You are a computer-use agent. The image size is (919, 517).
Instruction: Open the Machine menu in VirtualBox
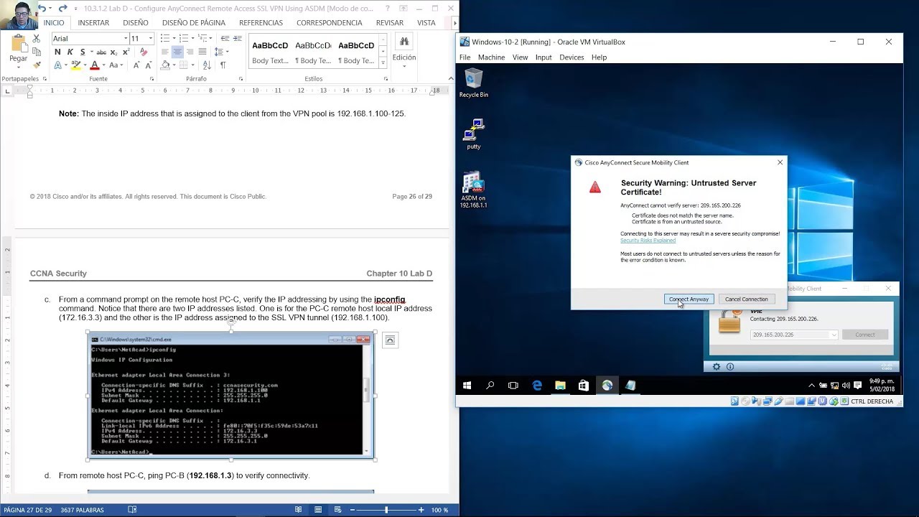491,57
